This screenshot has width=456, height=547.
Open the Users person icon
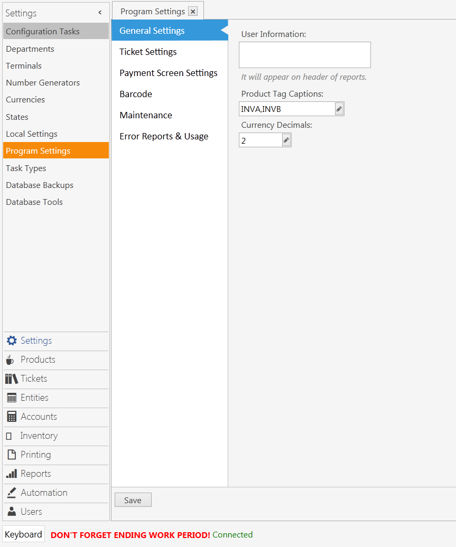(x=11, y=512)
